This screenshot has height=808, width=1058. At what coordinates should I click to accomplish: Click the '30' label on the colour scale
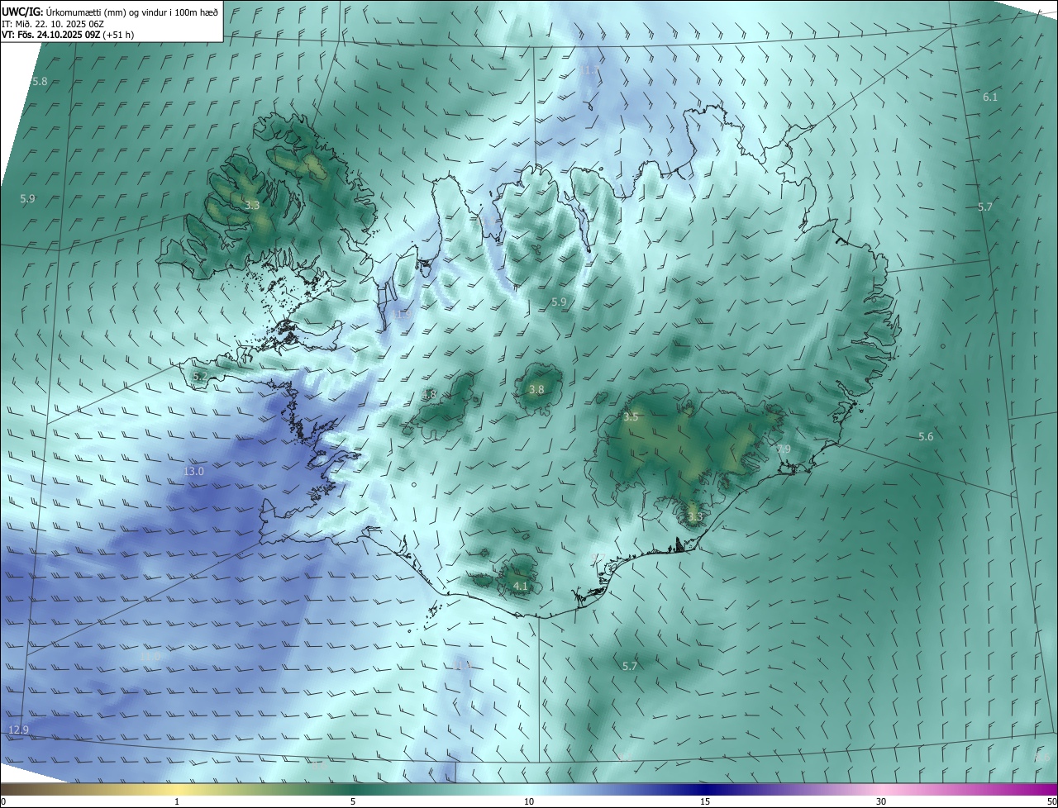click(x=881, y=801)
